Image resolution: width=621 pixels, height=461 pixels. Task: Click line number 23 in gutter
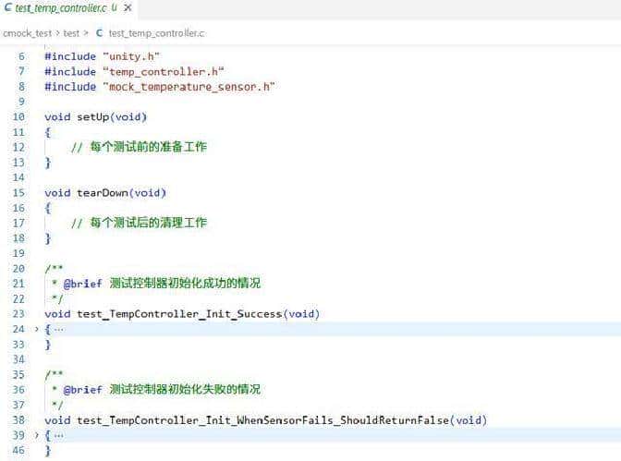pos(18,314)
